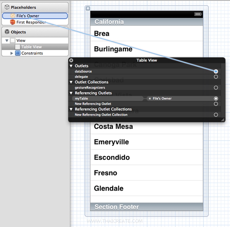
Task: Collapse the Referencing Outlets section
Action: click(x=71, y=93)
